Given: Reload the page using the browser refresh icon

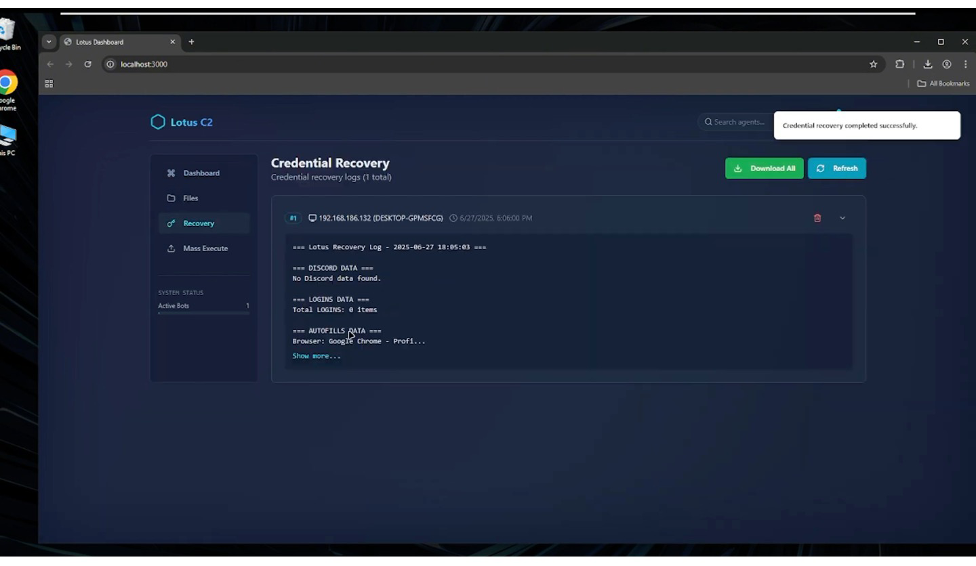Looking at the screenshot, I should click(87, 64).
